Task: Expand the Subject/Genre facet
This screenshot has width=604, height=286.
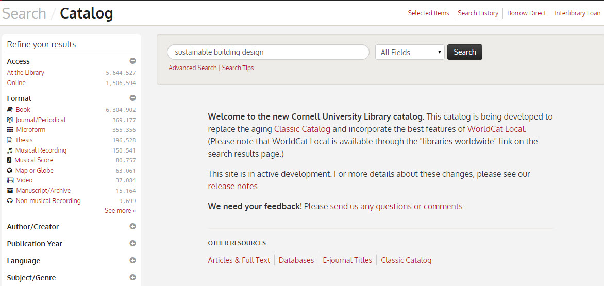Action: (132, 277)
